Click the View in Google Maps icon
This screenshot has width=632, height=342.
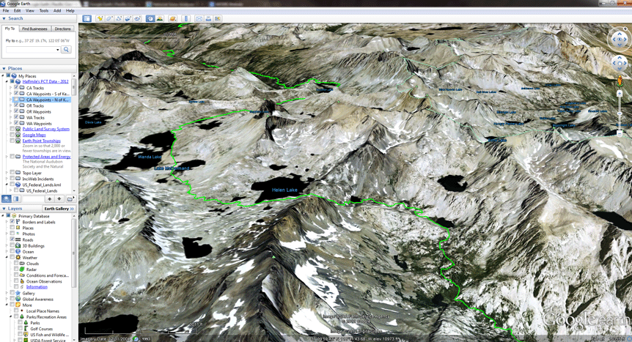pos(218,18)
